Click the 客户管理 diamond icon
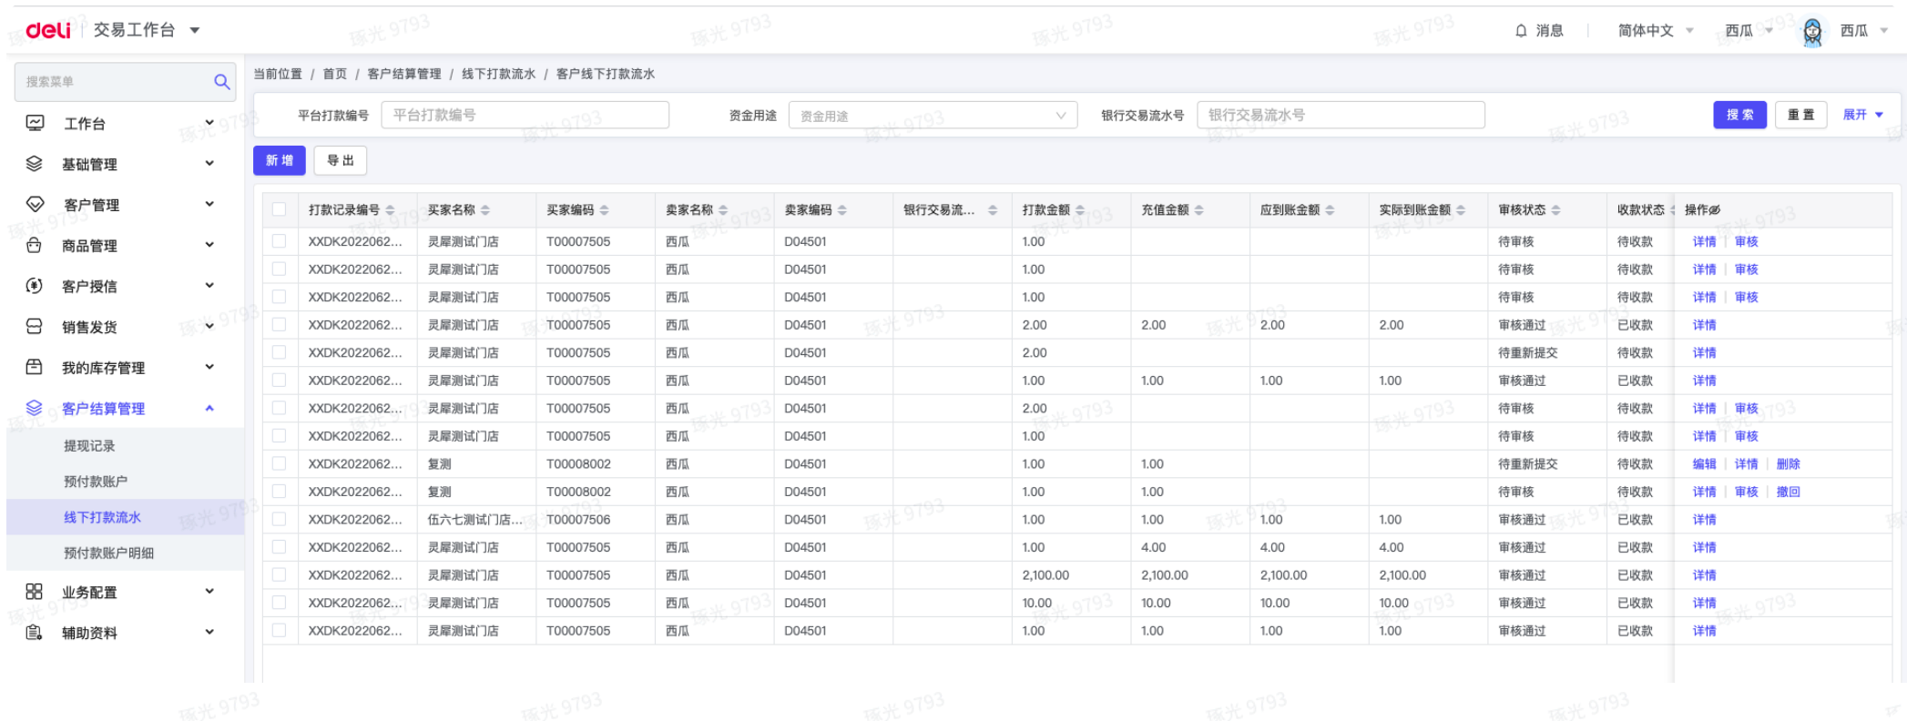This screenshot has width=1907, height=721. pos(35,204)
